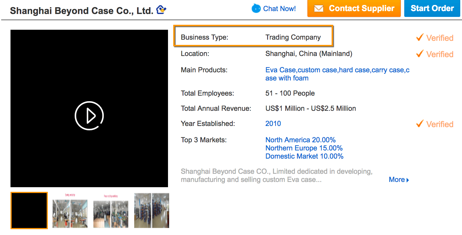This screenshot has height=235, width=462.
Task: Click the Verified checkmark next to Business Type
Action: (x=420, y=37)
